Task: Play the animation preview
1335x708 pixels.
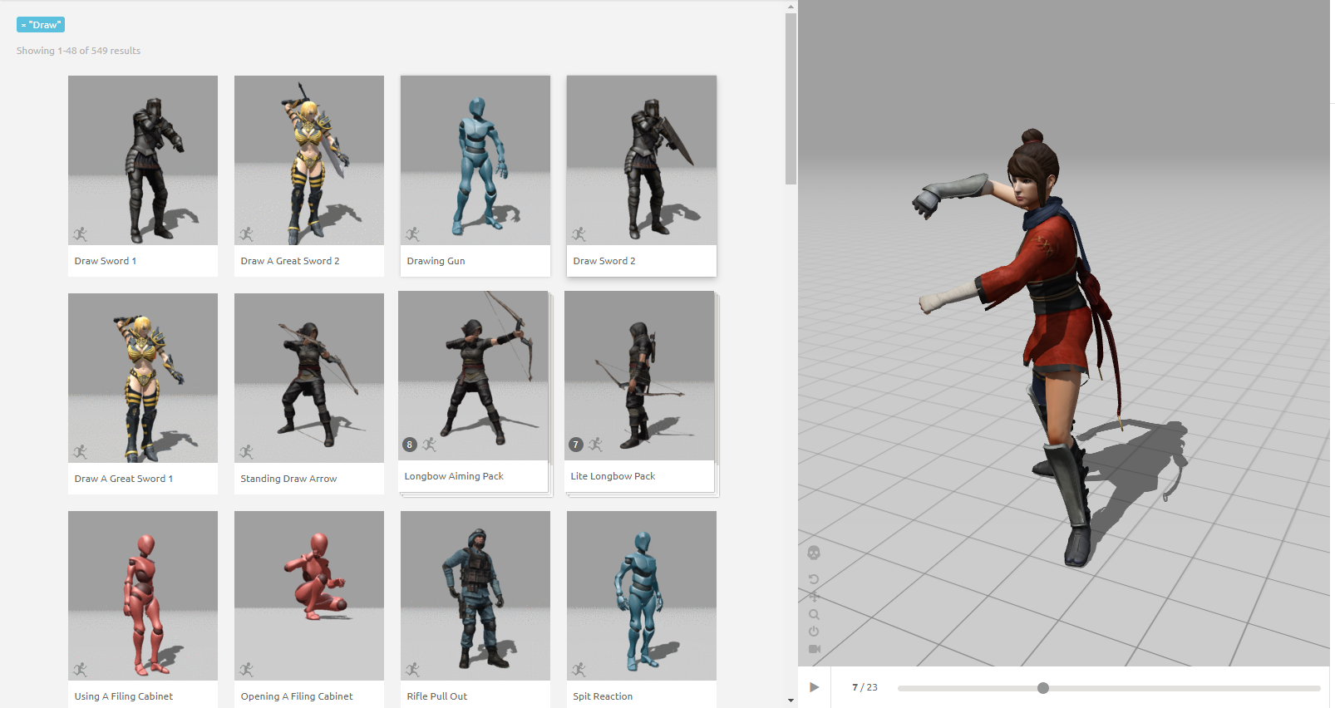Action: pyautogui.click(x=815, y=687)
